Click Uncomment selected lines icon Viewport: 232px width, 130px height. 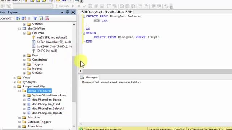(146, 6)
